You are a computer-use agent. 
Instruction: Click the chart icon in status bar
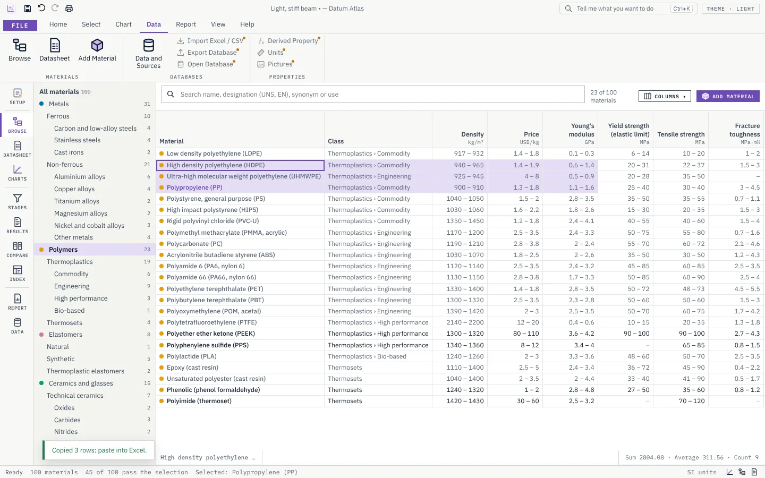730,472
